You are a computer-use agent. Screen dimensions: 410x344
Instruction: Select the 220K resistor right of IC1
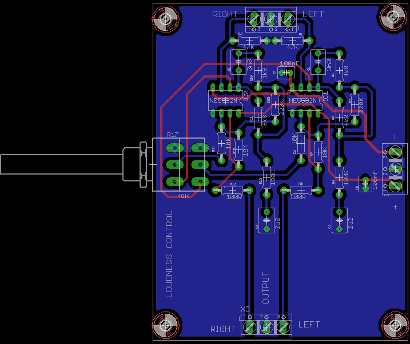tap(355, 104)
